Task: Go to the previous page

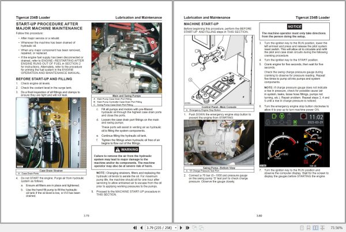Action: click(x=141, y=227)
